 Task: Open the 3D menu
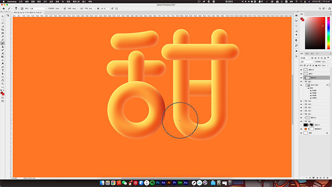63,2
